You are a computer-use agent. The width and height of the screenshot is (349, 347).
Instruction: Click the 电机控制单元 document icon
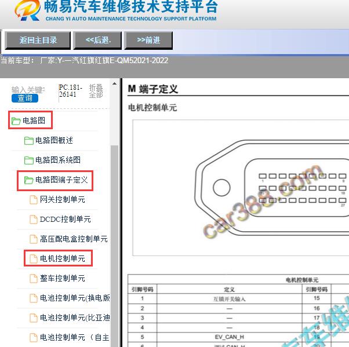[34, 259]
